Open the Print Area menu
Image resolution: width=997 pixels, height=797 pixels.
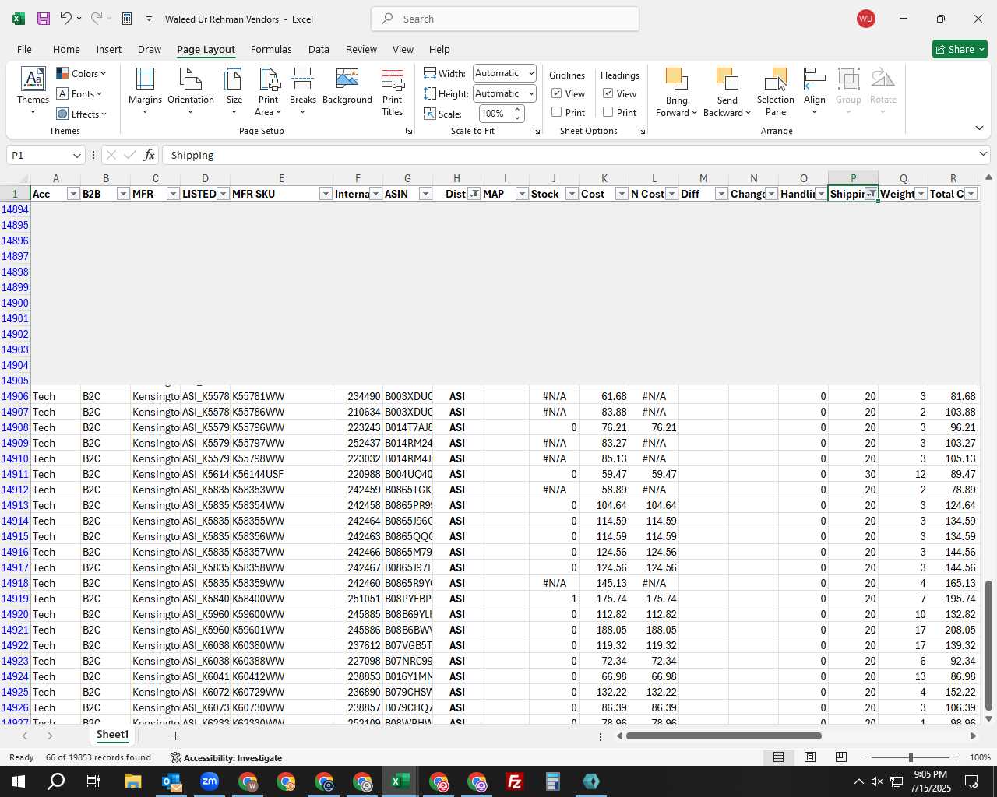[x=269, y=92]
